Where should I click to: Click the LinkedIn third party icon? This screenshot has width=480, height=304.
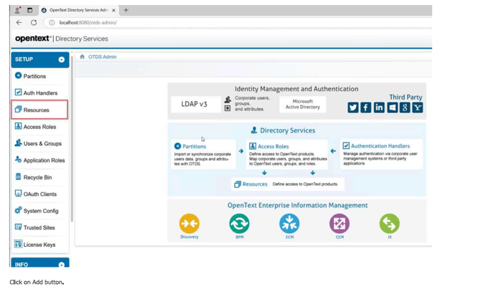coord(379,107)
